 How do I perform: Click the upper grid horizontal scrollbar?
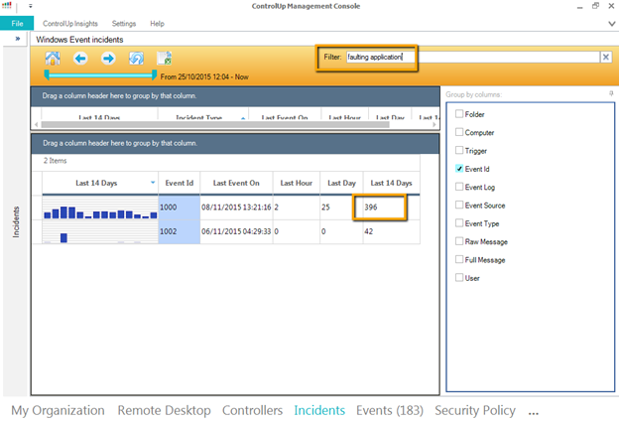pyautogui.click(x=215, y=124)
